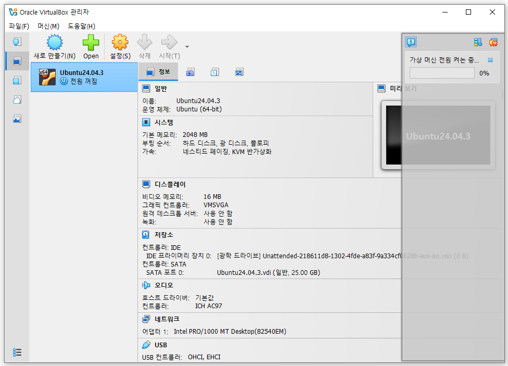Image resolution: width=508 pixels, height=366 pixels.
Task: Click the 네트워크 network adapter icon
Action: click(146, 319)
